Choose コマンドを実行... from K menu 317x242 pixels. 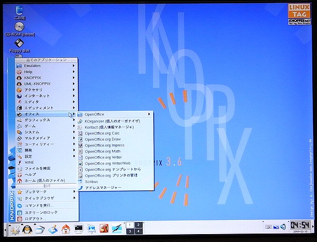tap(46, 206)
